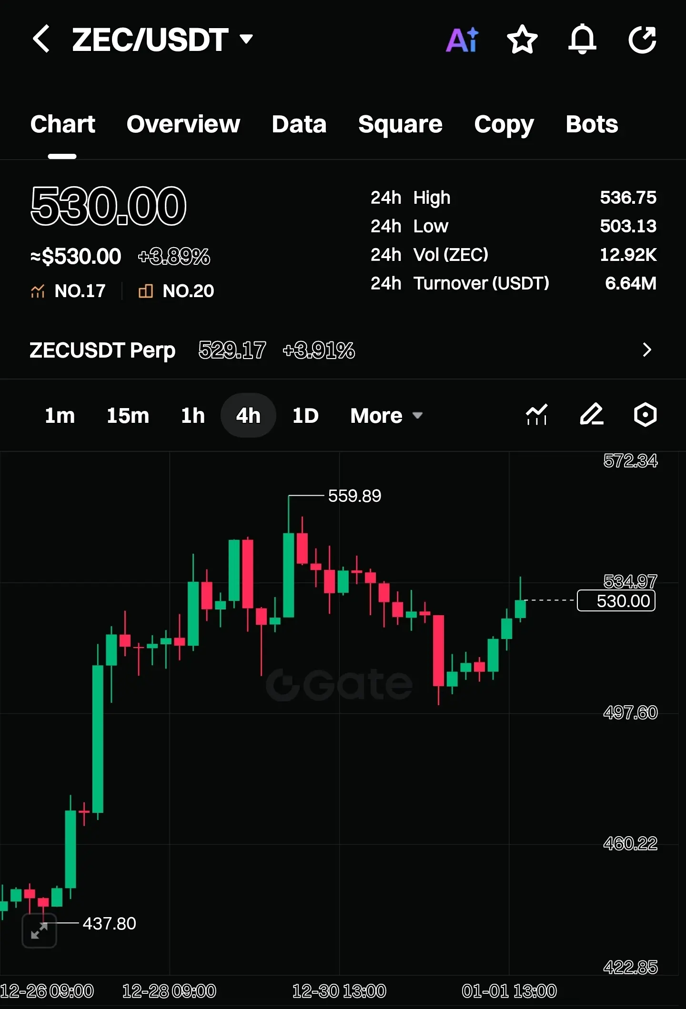Go to the Copy tab
686x1009 pixels.
pyautogui.click(x=504, y=125)
